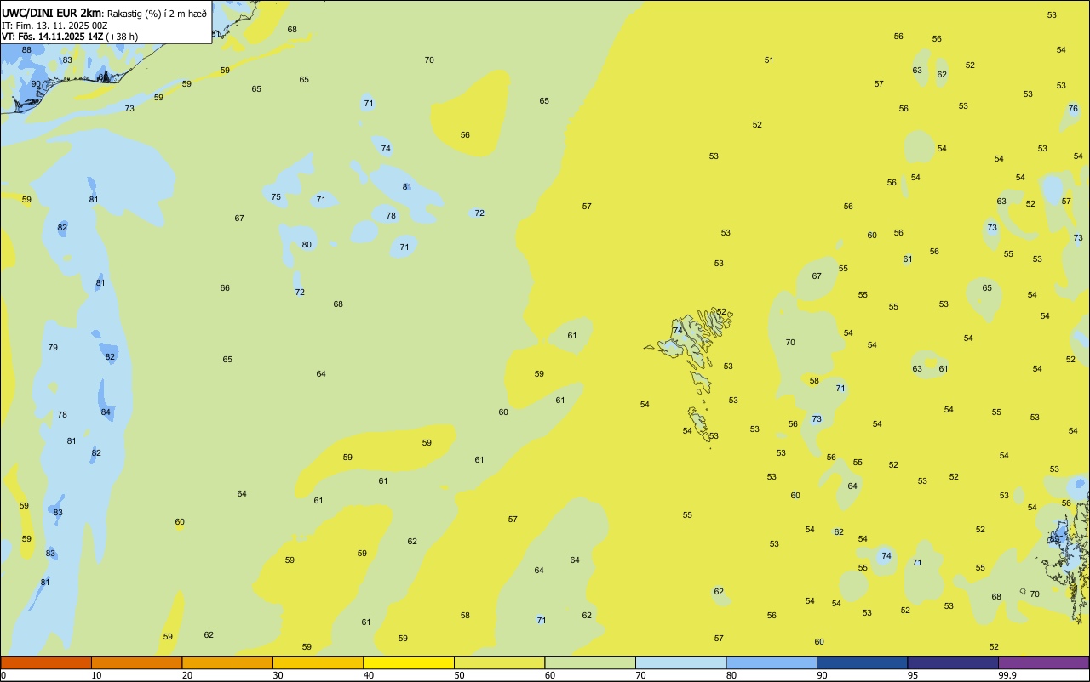Click the 20–30 legend color segment
This screenshot has width=1090, height=682.
point(227,662)
